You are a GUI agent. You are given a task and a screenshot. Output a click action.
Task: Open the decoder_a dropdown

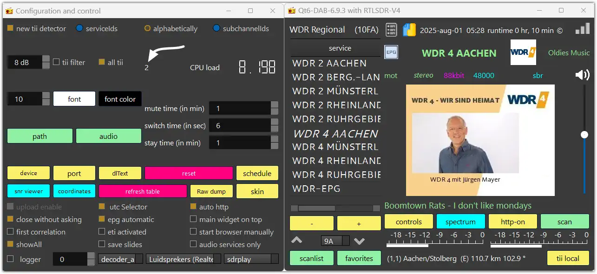click(120, 259)
